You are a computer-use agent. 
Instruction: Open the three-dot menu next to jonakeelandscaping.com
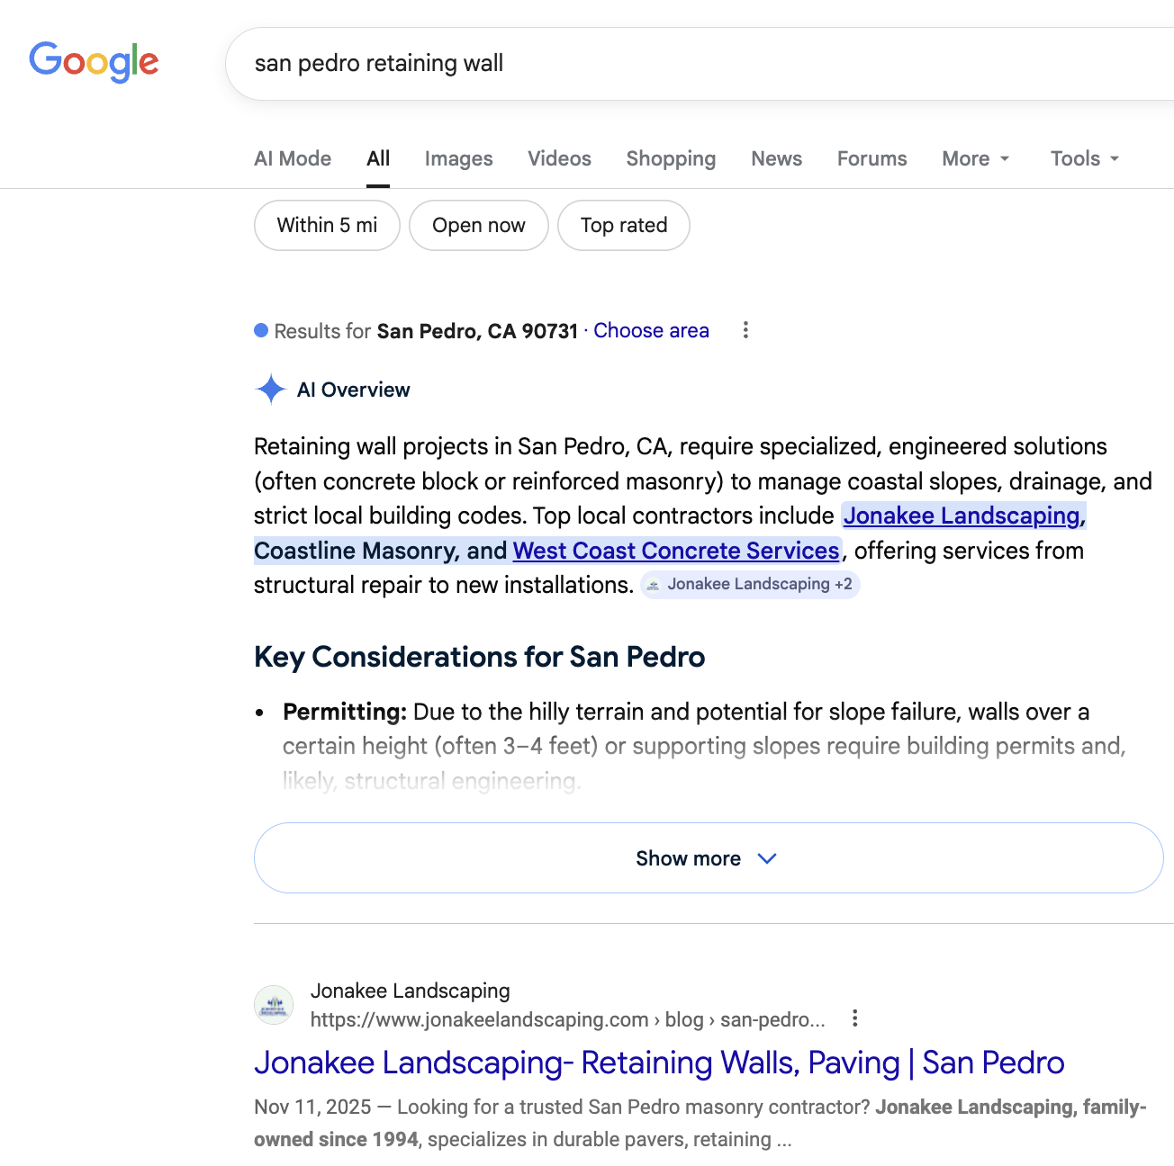click(x=854, y=1018)
